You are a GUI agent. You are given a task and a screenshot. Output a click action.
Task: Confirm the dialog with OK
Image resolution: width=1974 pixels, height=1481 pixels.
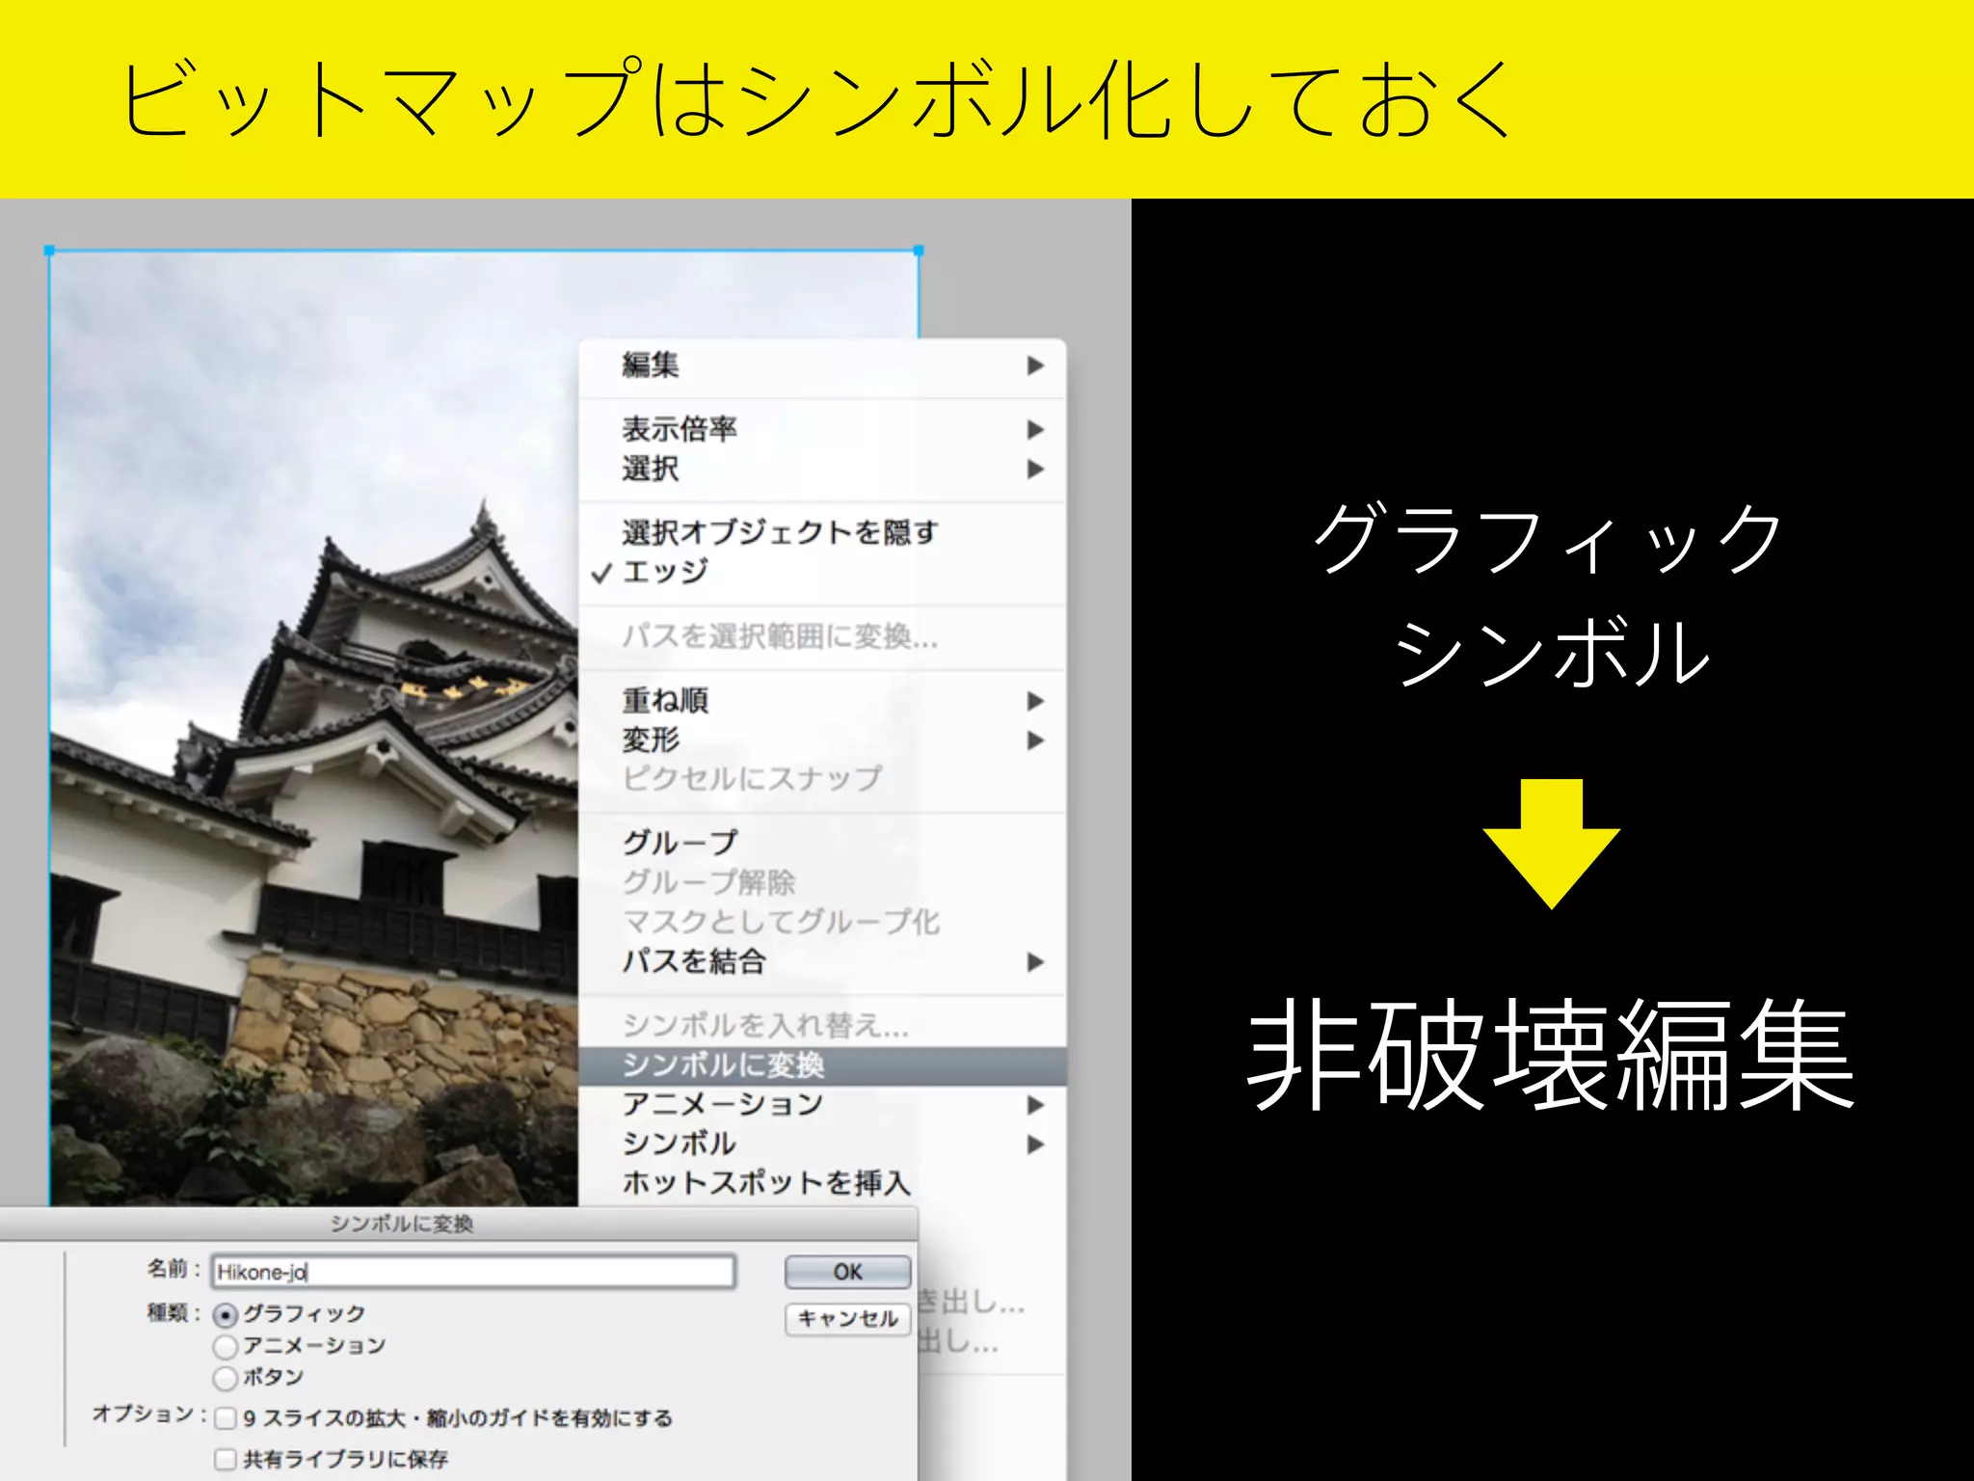point(847,1272)
